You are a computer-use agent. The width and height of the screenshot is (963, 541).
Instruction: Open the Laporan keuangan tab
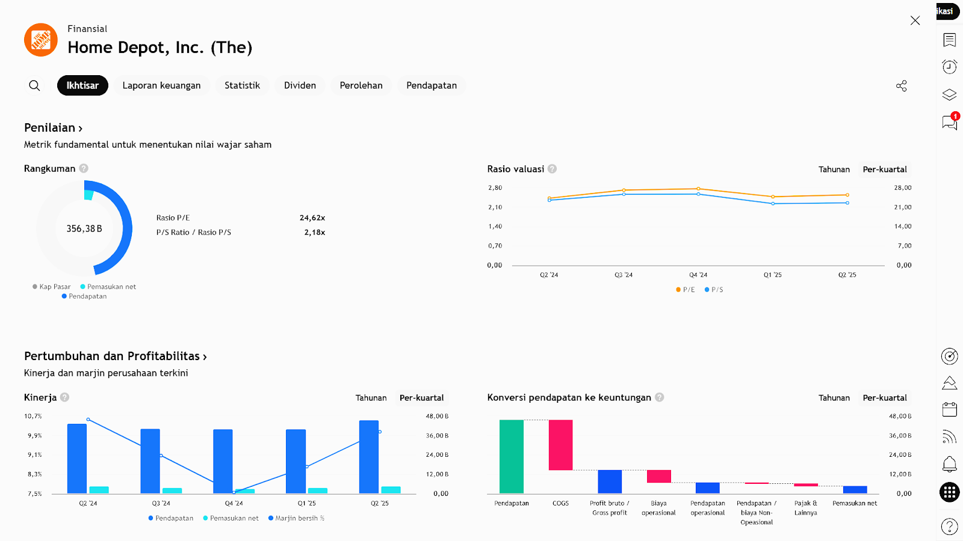(161, 85)
